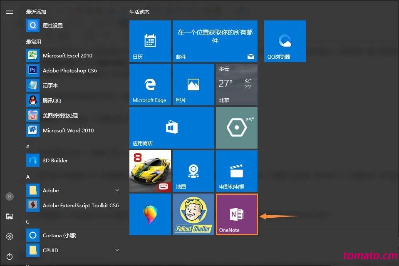This screenshot has width=399, height=266.
Task: Open the Adobe folder entry
Action: [x=72, y=190]
